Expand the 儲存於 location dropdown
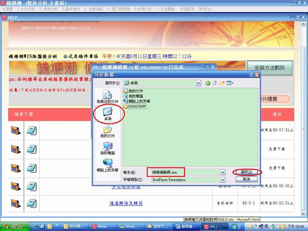 pos(198,83)
